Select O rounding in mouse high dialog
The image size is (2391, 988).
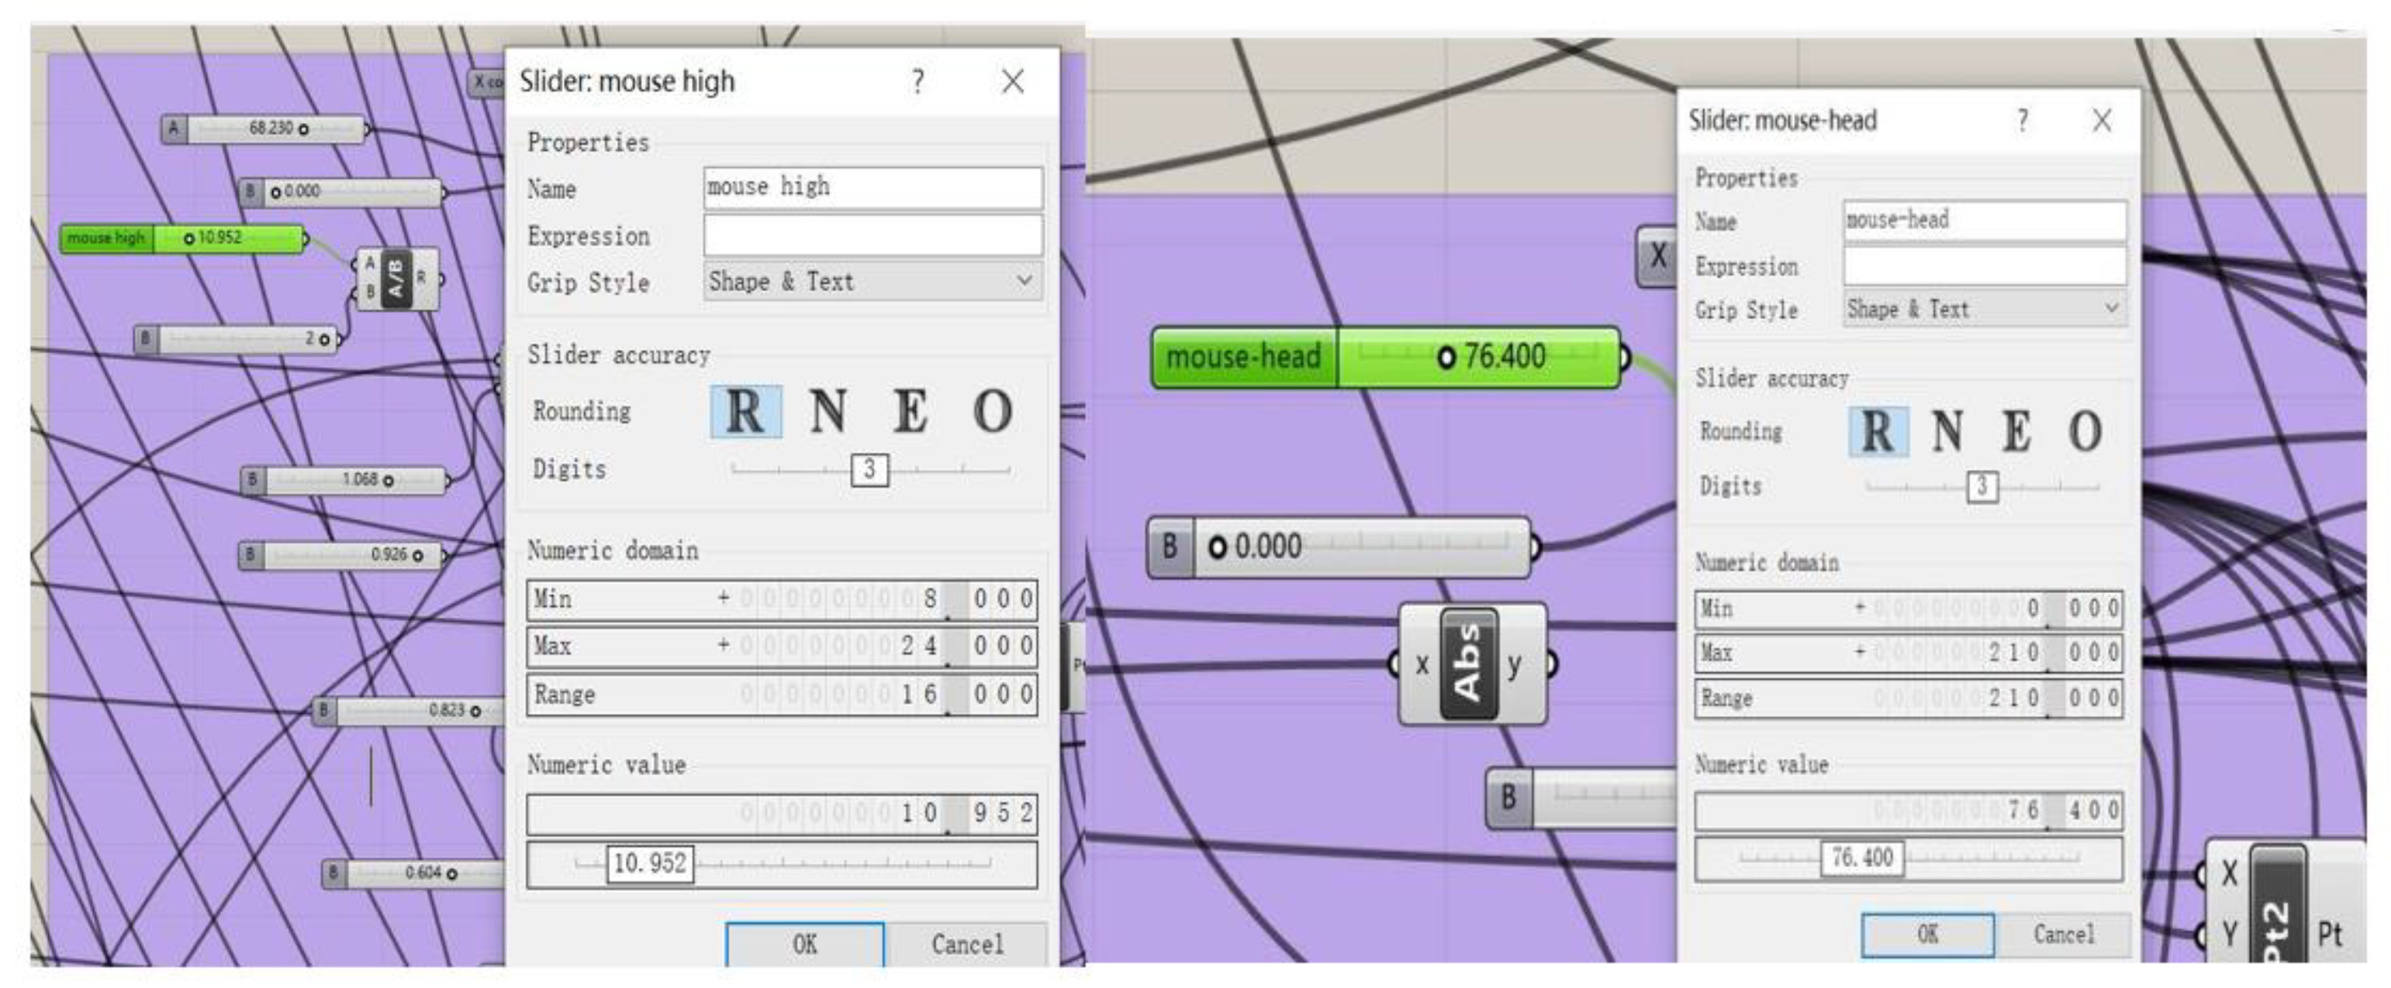[x=992, y=411]
